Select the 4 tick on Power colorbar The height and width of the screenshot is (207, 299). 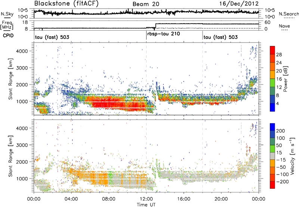[277, 103]
